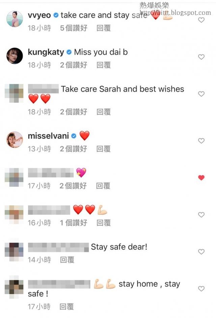This screenshot has width=216, height=318.
Task: Like vvyeo's comment with the heart icon
Action: coord(201,20)
